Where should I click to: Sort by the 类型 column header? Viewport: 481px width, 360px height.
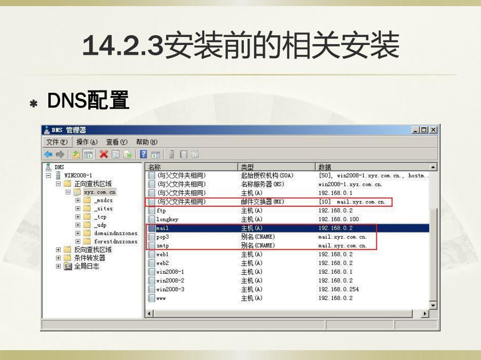(277, 167)
